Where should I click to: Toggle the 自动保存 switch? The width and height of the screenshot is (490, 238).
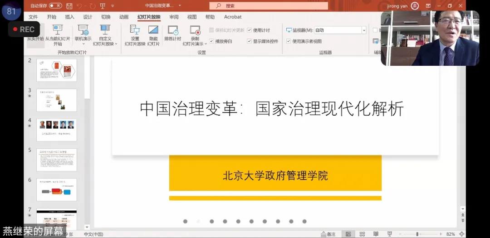tap(55, 6)
